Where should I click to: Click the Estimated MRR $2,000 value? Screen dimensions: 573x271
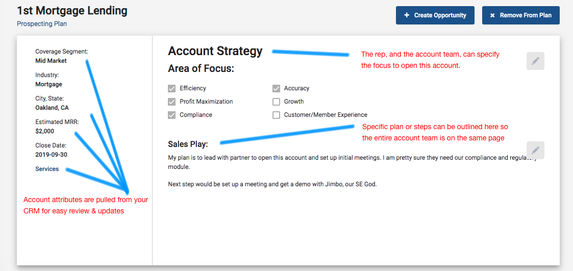44,131
